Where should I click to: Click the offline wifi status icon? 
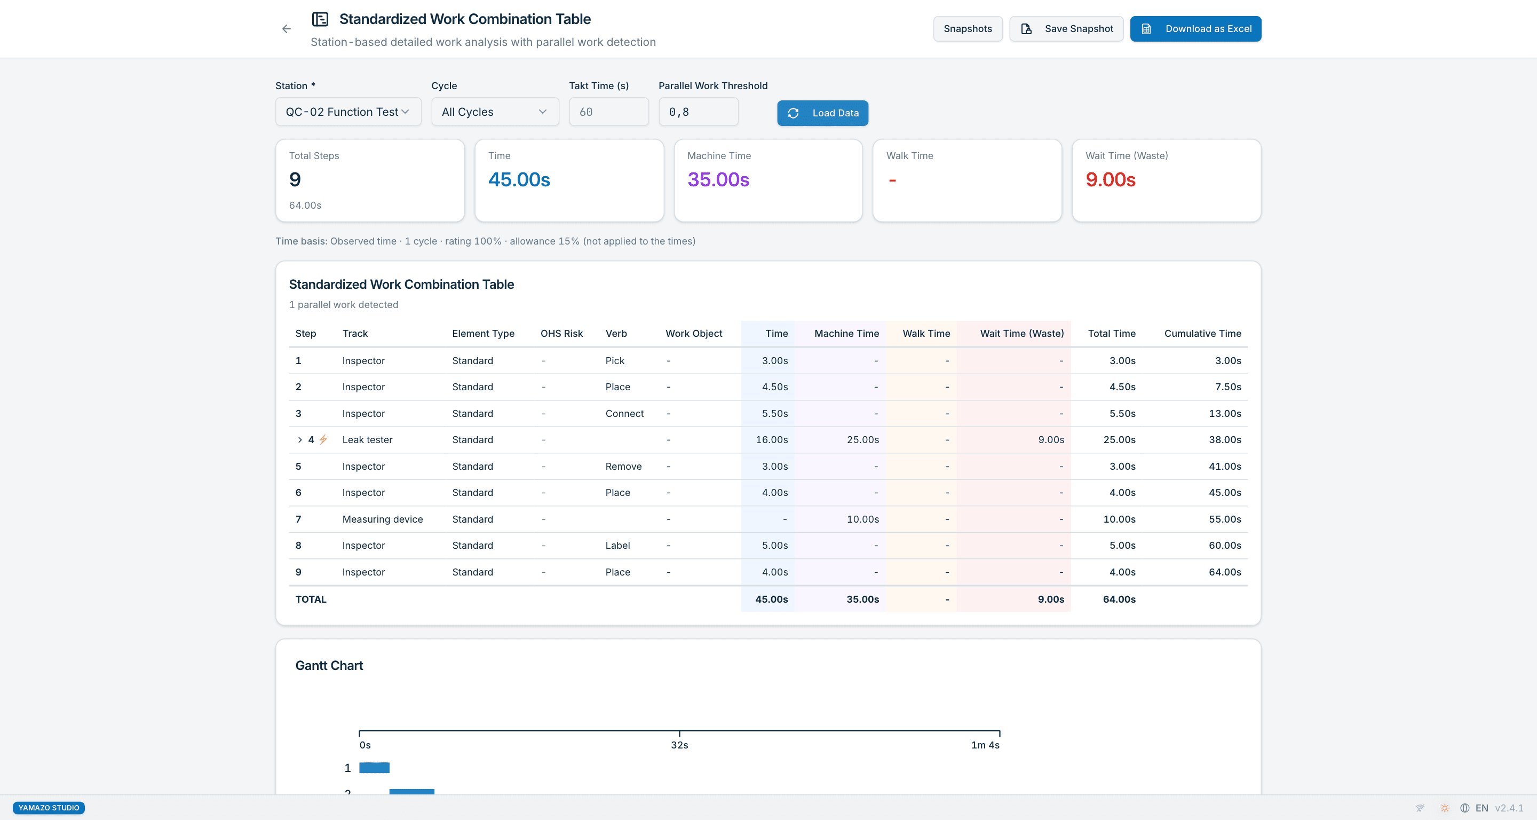tap(1420, 808)
